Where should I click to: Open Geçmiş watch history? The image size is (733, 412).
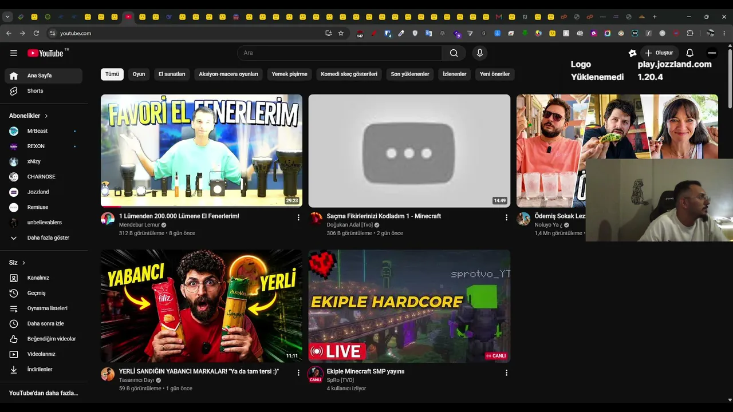pos(44,293)
